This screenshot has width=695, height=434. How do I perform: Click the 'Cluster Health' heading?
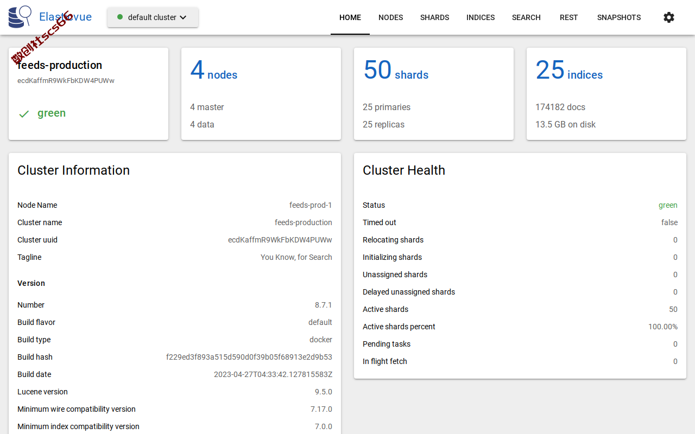(404, 170)
